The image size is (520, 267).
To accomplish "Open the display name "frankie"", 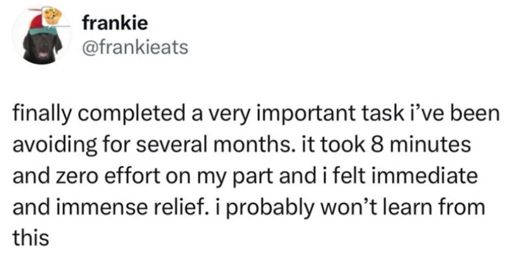I will tap(115, 23).
